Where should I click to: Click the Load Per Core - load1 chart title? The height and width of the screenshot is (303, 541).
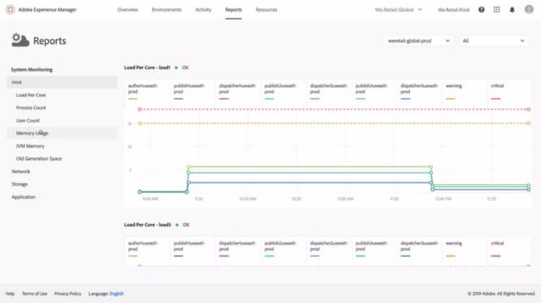click(x=147, y=68)
